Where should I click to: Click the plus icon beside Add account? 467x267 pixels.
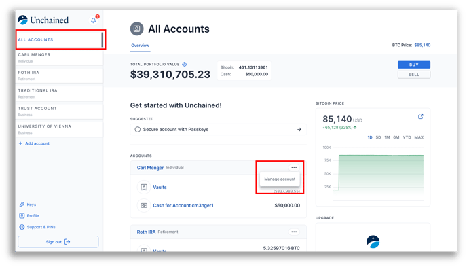click(20, 143)
